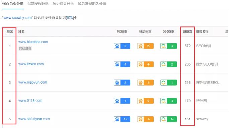229x128 pixels.
Task: Click backlink count 179
Action: coord(187,101)
